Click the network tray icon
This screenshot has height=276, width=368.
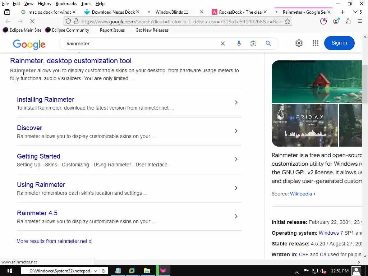tap(315, 271)
